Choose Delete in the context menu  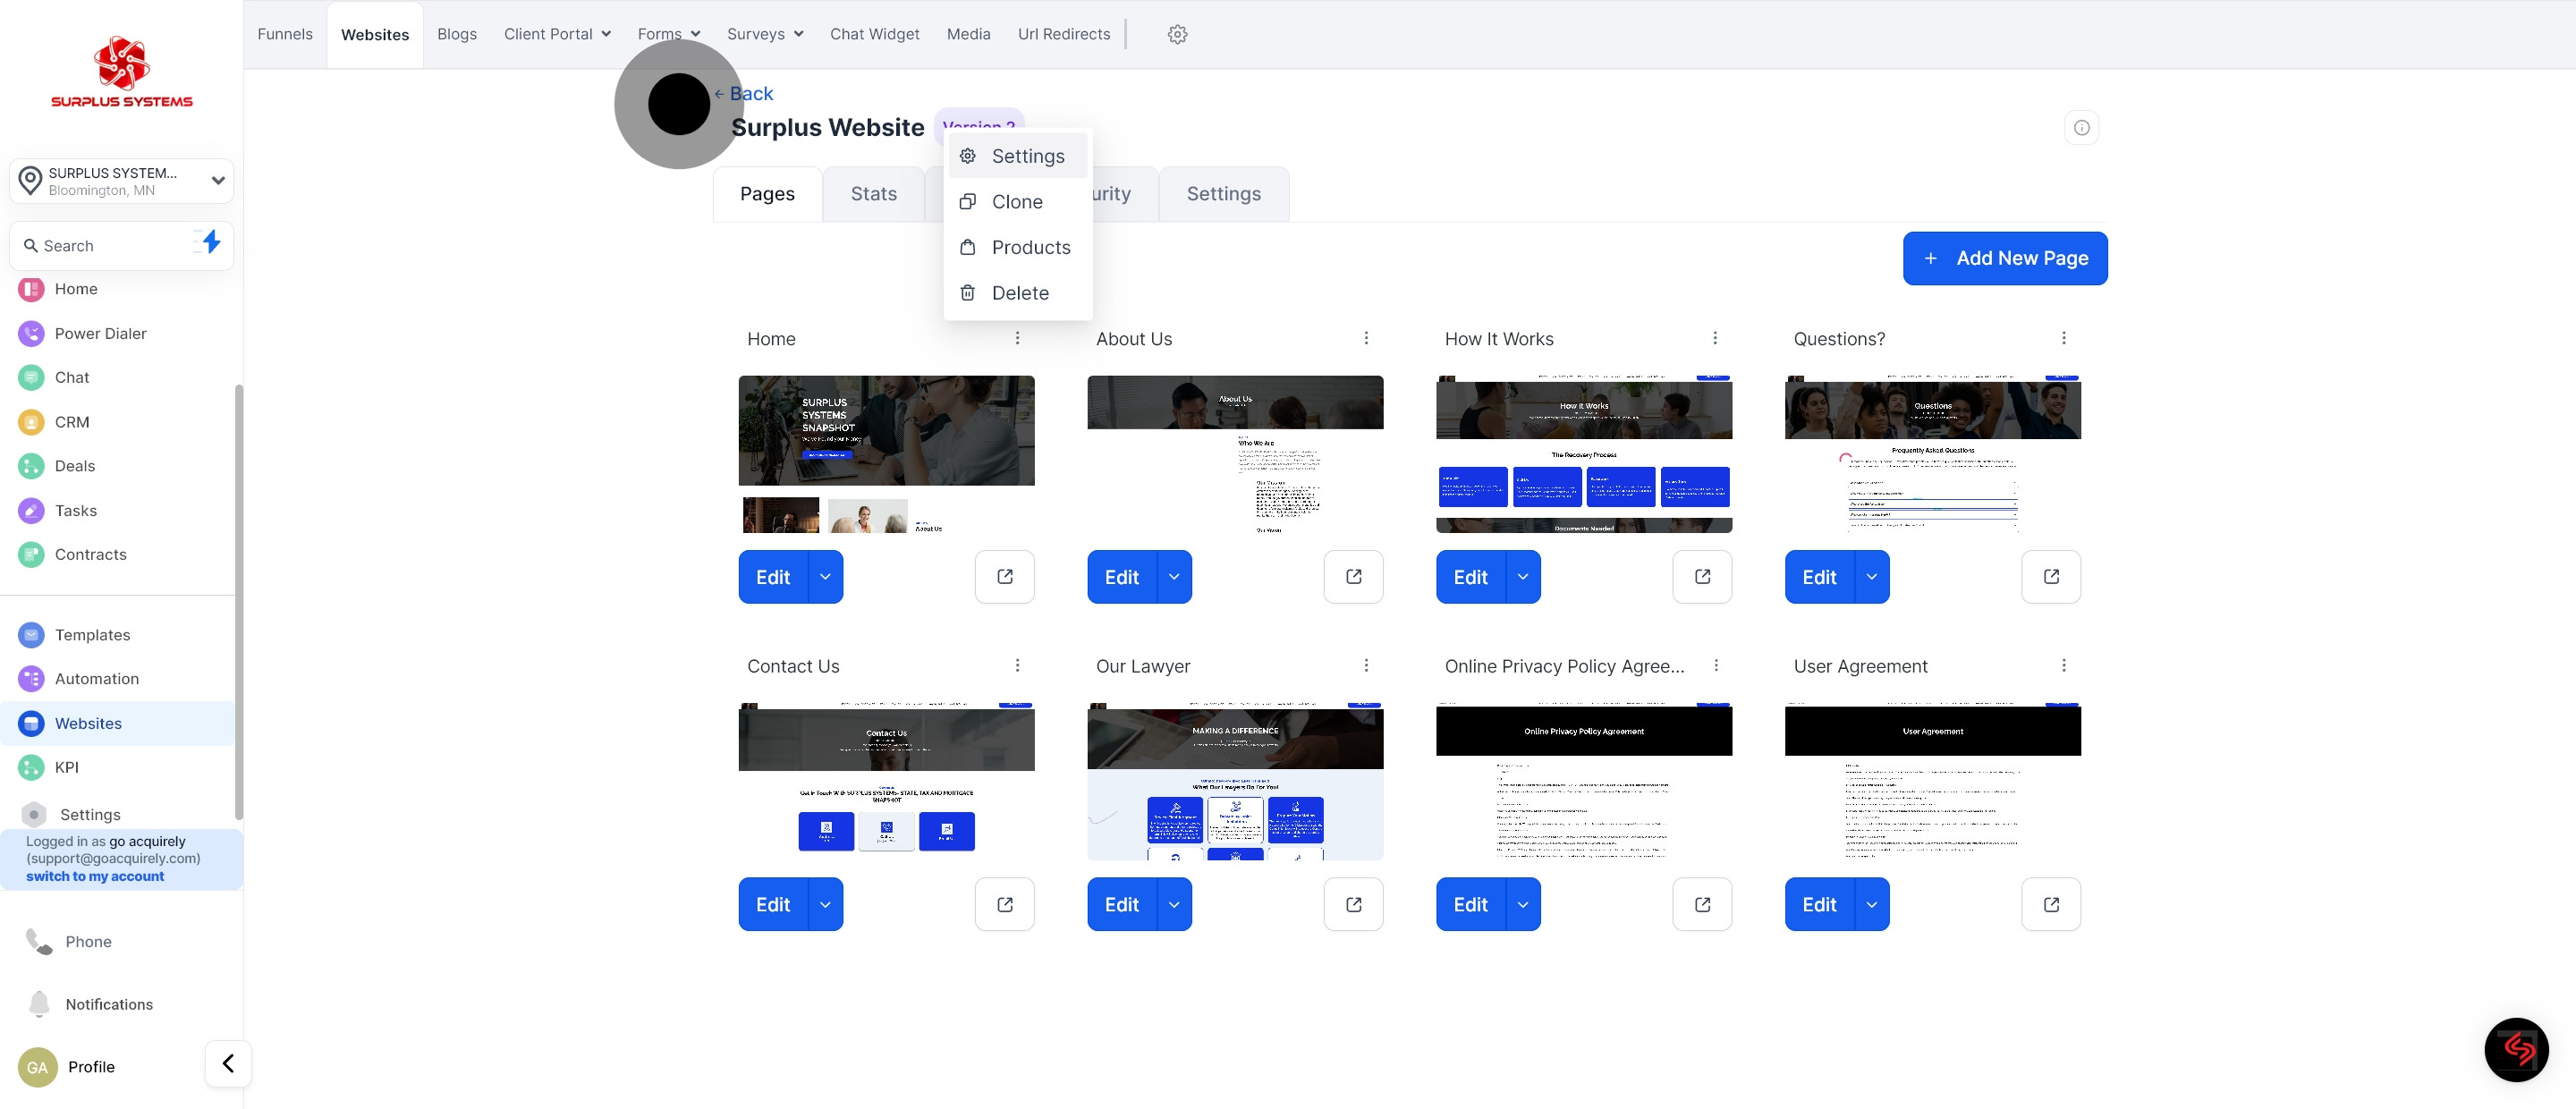1019,293
